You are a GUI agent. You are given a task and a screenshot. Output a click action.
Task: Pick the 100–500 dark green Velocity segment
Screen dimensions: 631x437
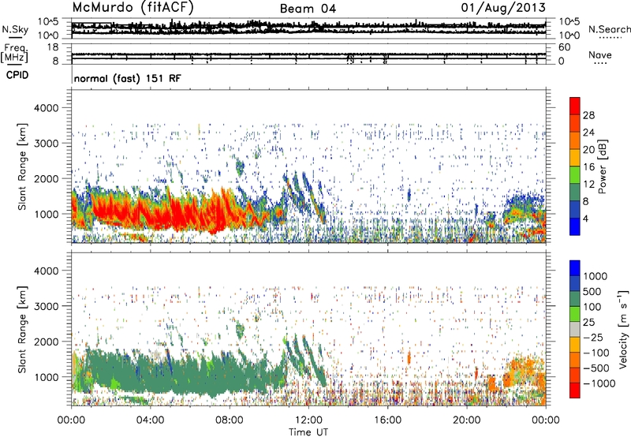coord(575,299)
